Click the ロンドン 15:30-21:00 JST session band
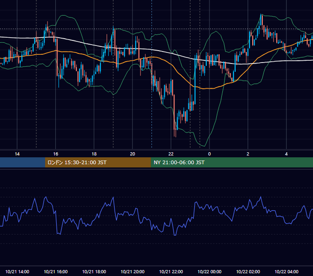This screenshot has height=276, width=313. (x=98, y=162)
